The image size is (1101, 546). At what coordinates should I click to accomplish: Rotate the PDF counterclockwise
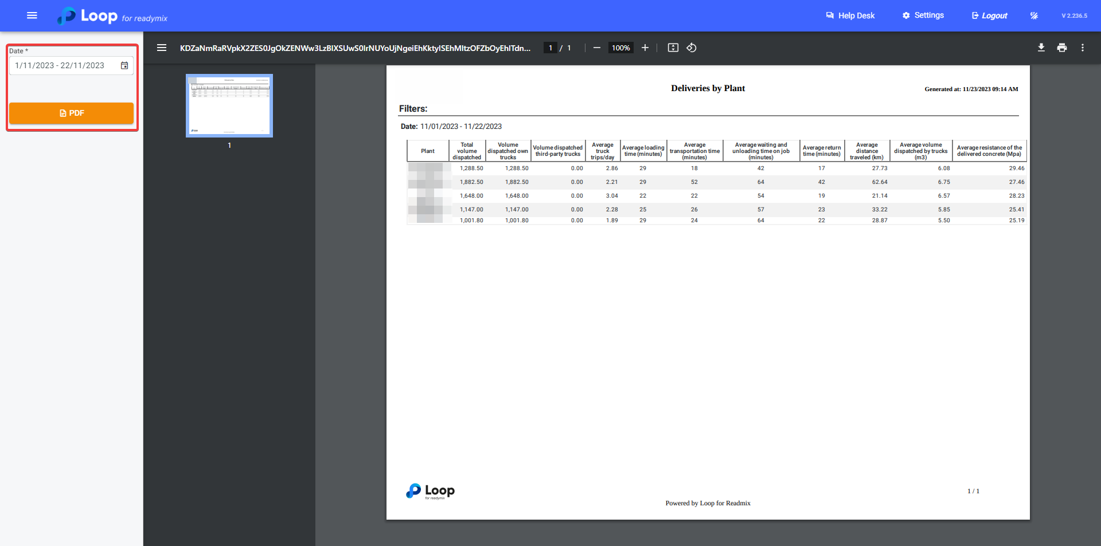coord(692,48)
